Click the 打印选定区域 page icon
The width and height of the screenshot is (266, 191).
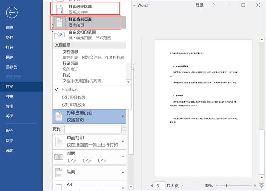point(59,8)
